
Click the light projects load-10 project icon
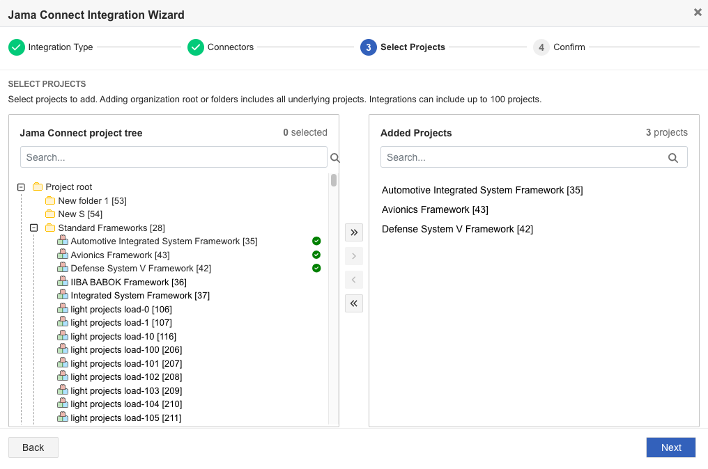click(x=63, y=336)
